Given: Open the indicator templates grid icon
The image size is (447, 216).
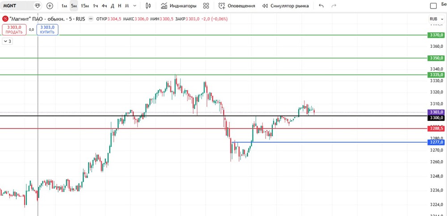Looking at the screenshot, I should point(206,6).
